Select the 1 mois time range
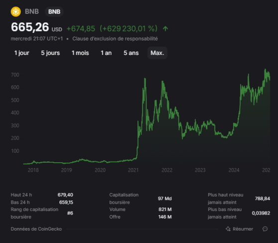 tap(80, 53)
